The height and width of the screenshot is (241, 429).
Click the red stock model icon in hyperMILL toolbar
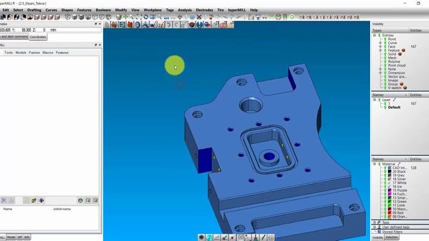192,25
